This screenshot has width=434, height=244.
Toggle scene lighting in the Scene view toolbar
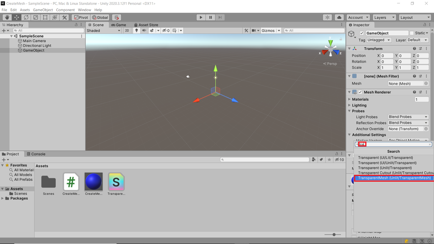(x=136, y=30)
